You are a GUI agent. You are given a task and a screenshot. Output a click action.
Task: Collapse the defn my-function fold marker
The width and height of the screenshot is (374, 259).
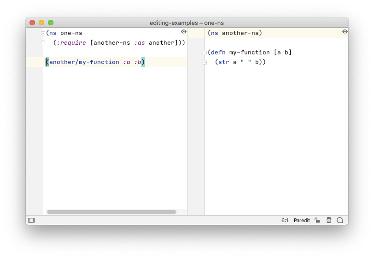click(x=205, y=53)
